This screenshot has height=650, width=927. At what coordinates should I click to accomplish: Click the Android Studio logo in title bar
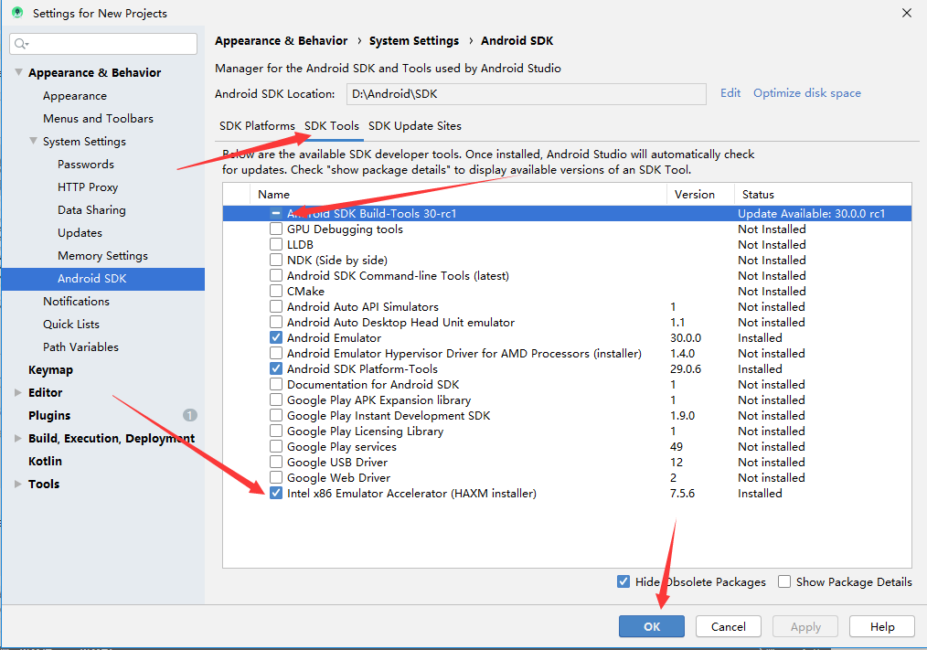(17, 13)
